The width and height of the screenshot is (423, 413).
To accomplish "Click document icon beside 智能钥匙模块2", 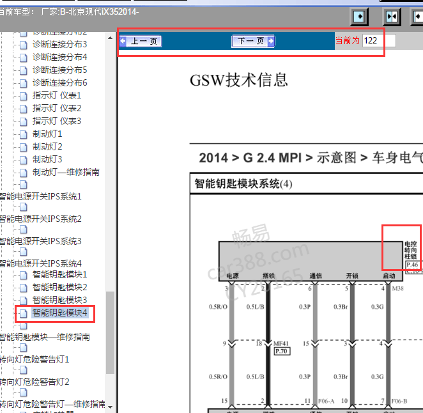I will [24, 288].
